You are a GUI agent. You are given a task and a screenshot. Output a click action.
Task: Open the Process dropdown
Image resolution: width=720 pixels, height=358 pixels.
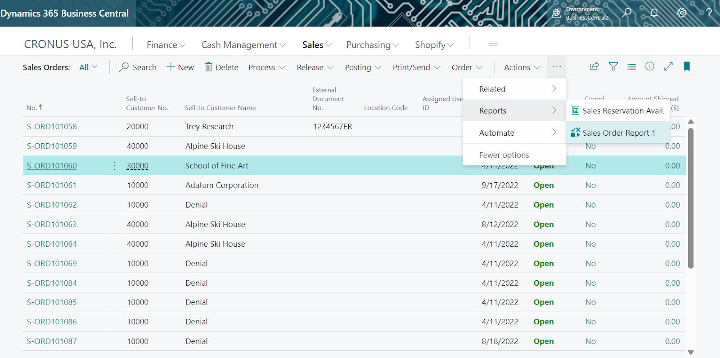[x=267, y=67]
